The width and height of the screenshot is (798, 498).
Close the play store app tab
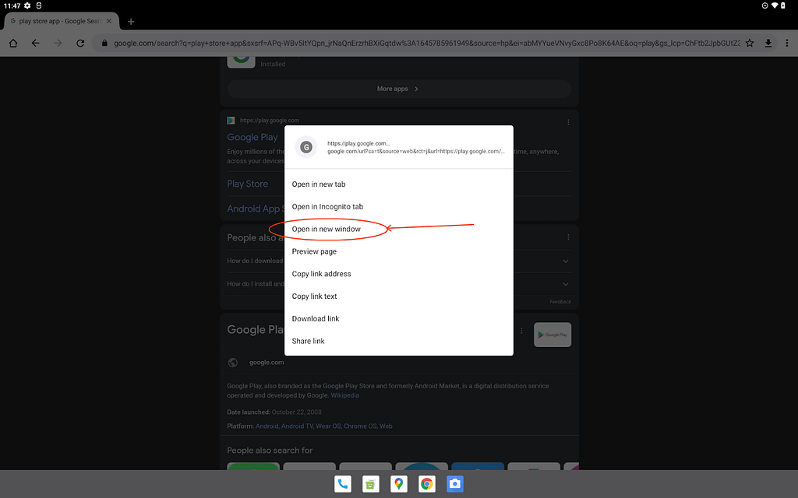(x=109, y=21)
